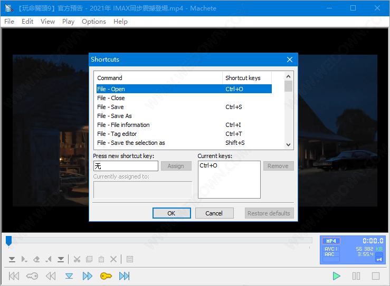Image resolution: width=390 pixels, height=286 pixels.
Task: Click the blue go-to-position triangle icon
Action: (69, 276)
